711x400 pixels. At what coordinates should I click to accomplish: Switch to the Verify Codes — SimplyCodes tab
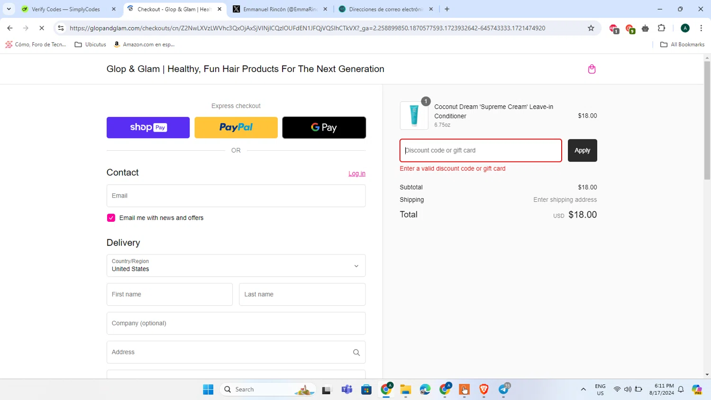click(65, 9)
